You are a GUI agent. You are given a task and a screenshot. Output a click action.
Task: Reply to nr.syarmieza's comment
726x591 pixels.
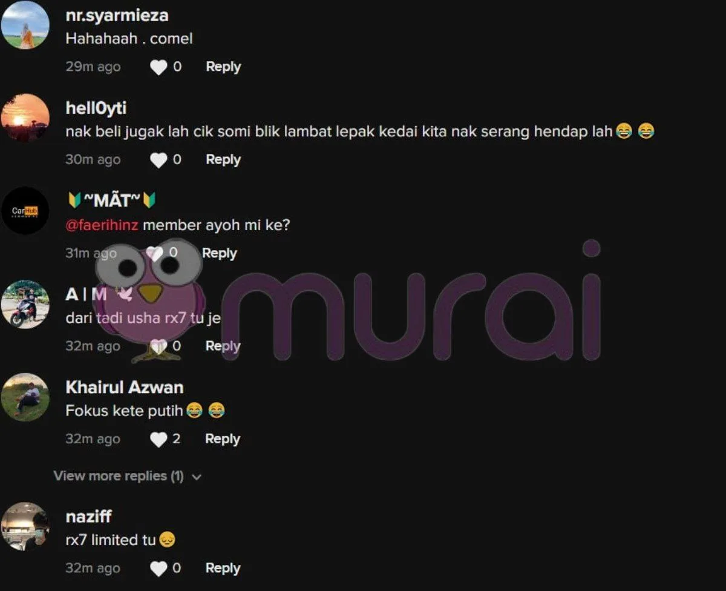click(223, 67)
